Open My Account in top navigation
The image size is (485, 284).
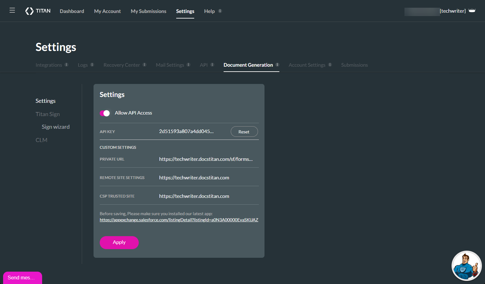[x=107, y=11]
